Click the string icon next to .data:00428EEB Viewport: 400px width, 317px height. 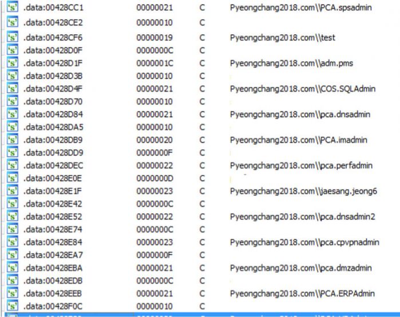click(x=12, y=294)
